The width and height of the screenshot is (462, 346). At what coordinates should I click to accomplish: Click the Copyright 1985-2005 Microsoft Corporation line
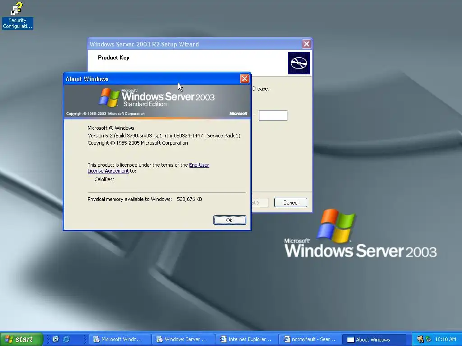[x=138, y=143]
